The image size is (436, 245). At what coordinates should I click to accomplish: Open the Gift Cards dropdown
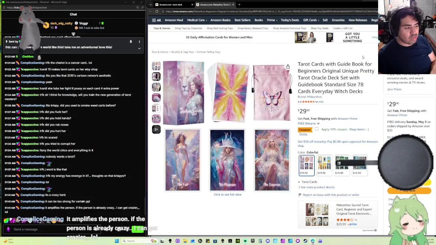click(x=311, y=20)
